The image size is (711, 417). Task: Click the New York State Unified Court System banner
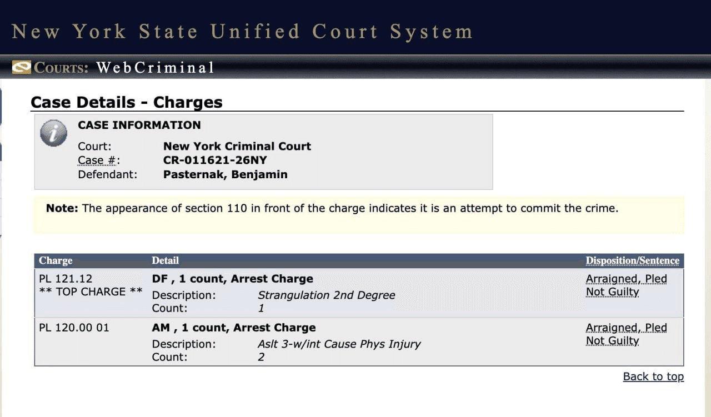pyautogui.click(x=242, y=31)
